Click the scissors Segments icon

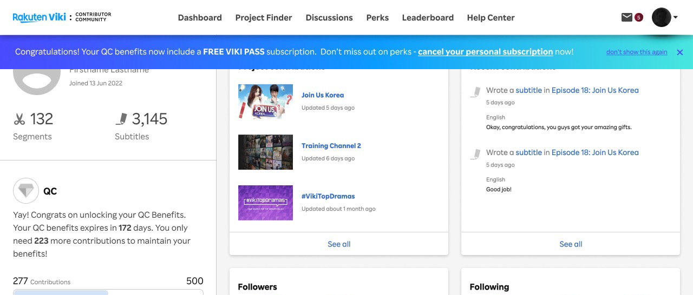click(x=19, y=119)
